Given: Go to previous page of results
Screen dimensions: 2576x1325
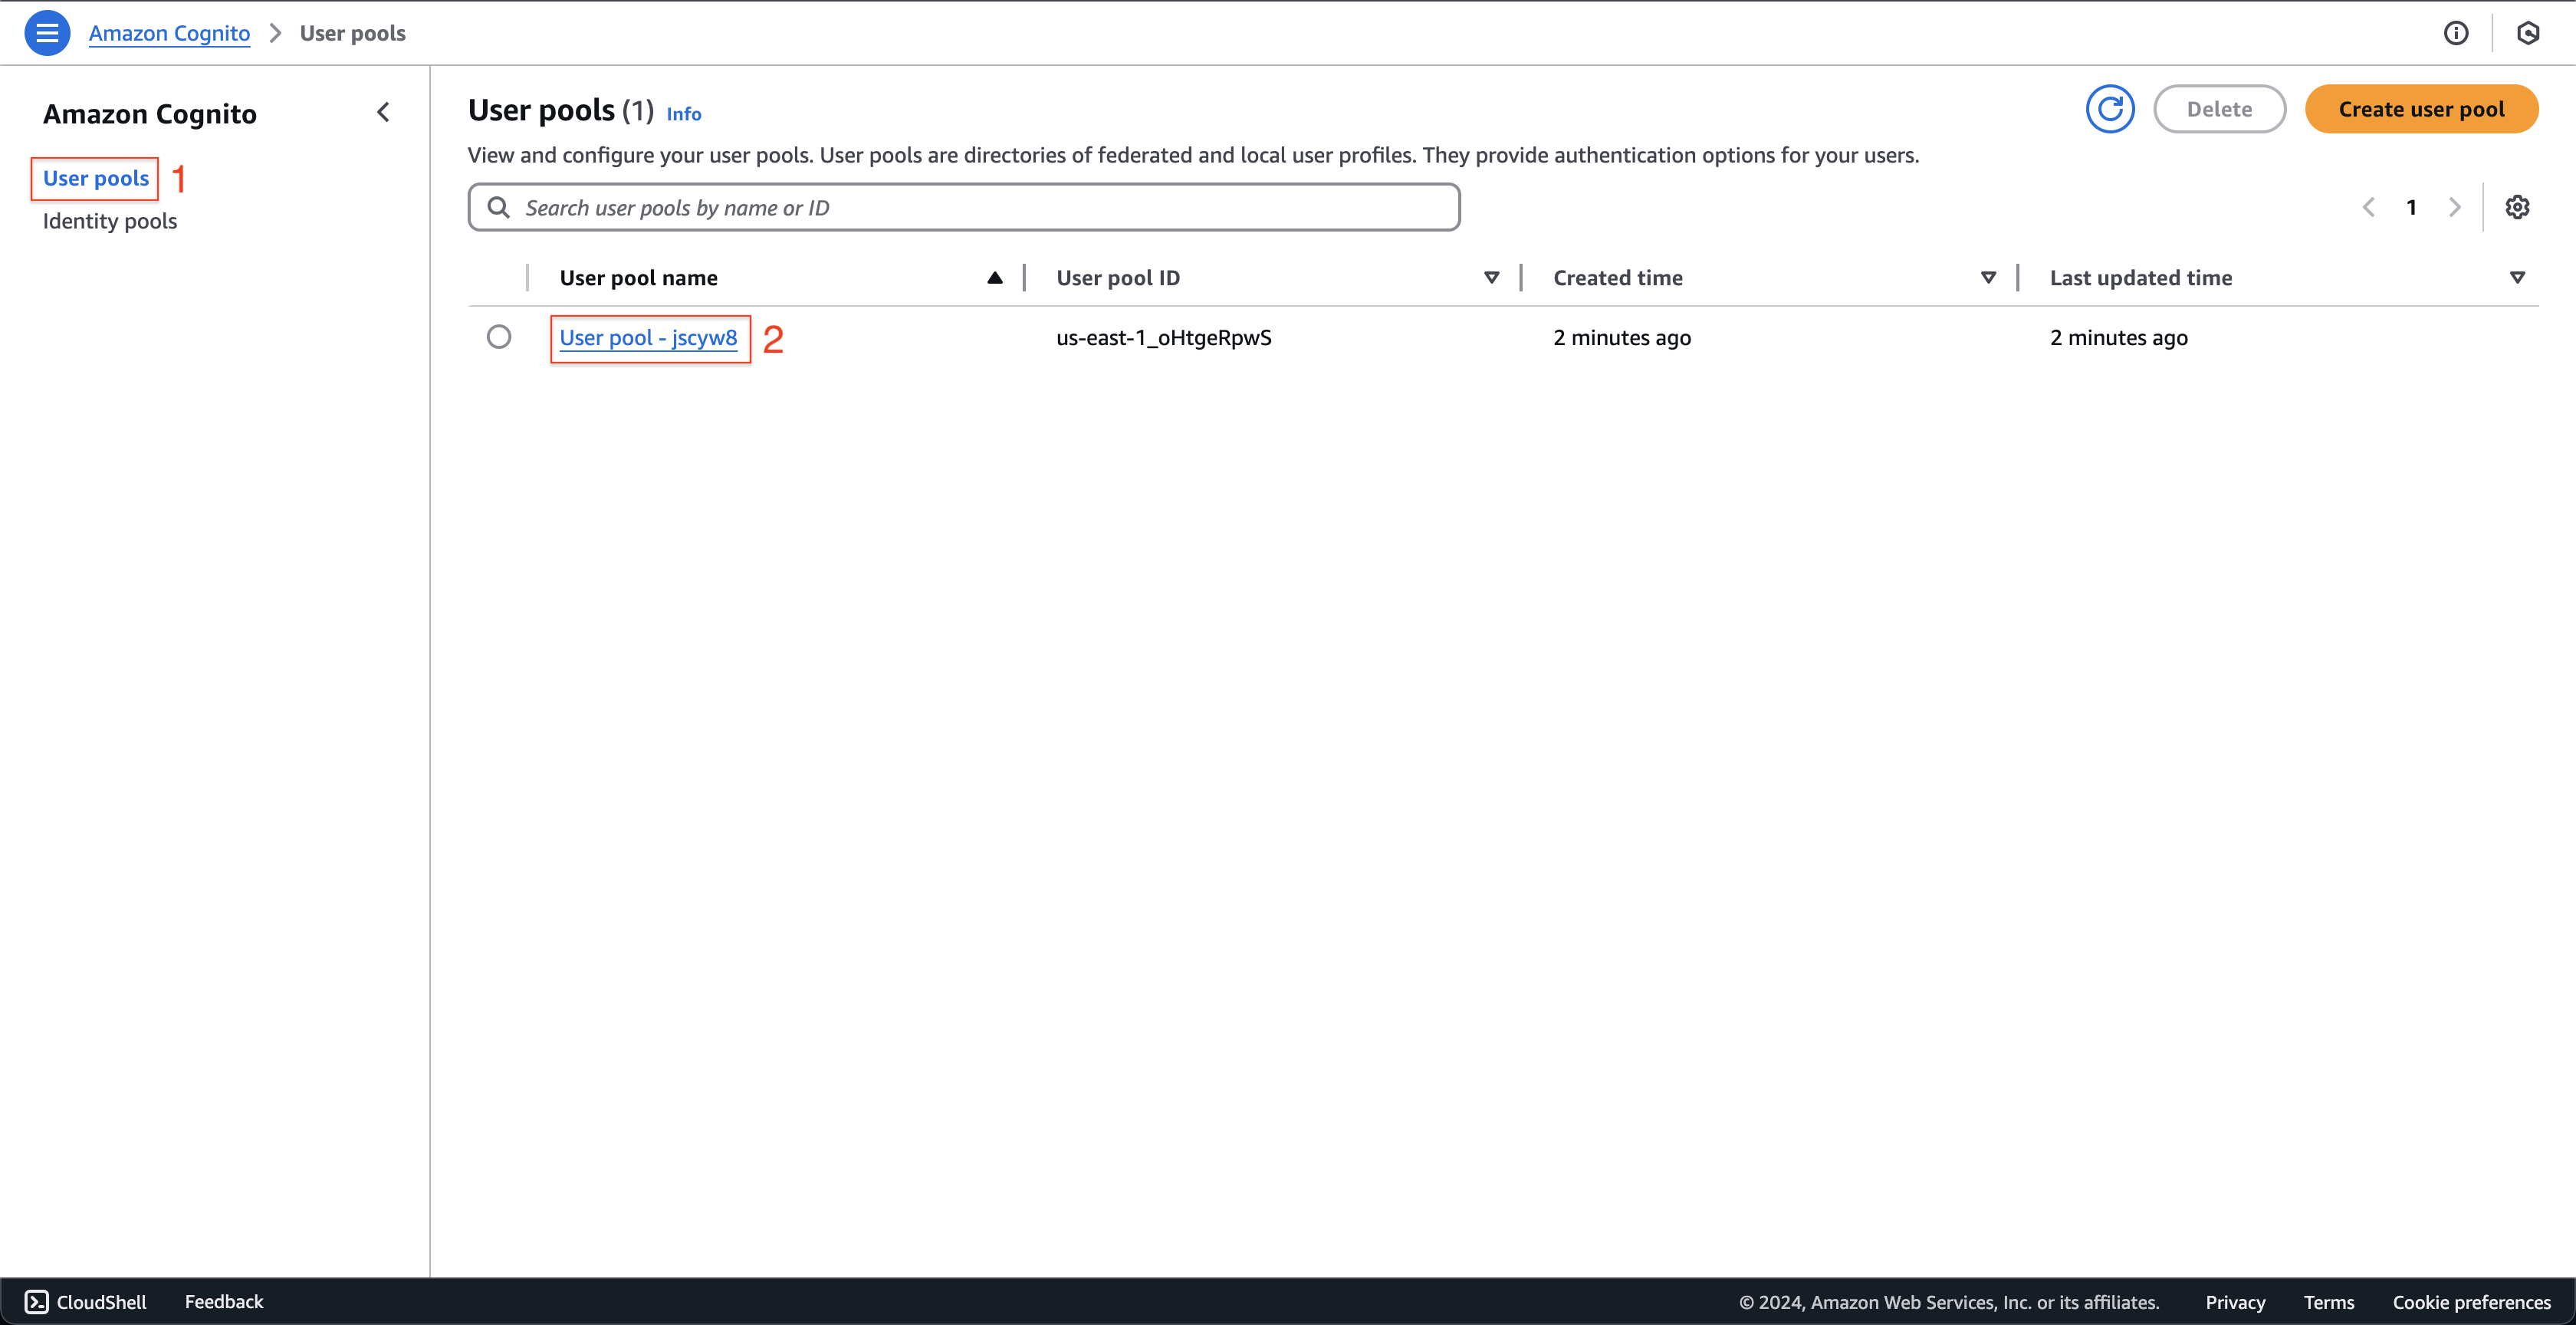Looking at the screenshot, I should point(2368,207).
